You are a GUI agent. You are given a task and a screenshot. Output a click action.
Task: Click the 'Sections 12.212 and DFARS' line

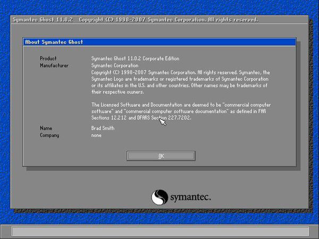click(141, 118)
